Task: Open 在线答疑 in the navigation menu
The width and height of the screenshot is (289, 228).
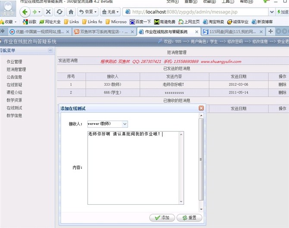Action: (14, 85)
